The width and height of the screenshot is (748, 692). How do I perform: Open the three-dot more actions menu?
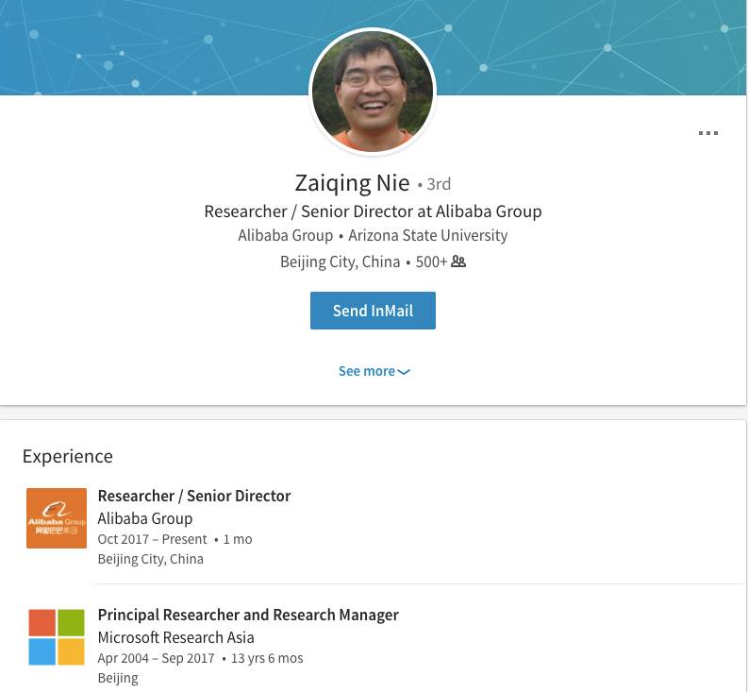[x=707, y=133]
